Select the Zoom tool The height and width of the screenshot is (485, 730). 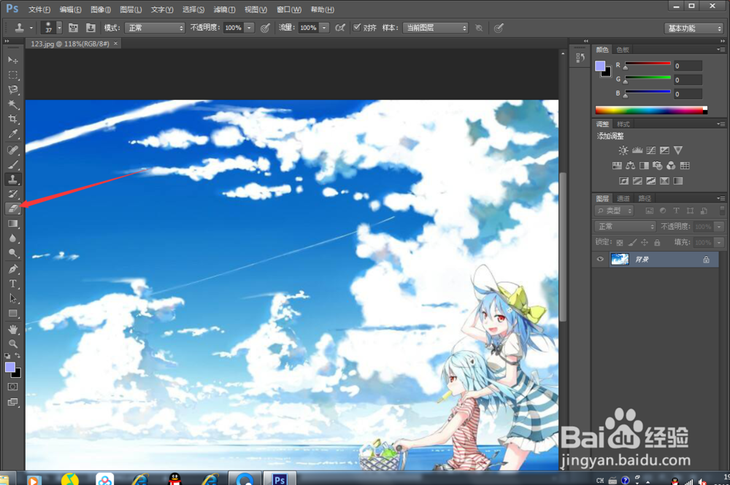[13, 344]
